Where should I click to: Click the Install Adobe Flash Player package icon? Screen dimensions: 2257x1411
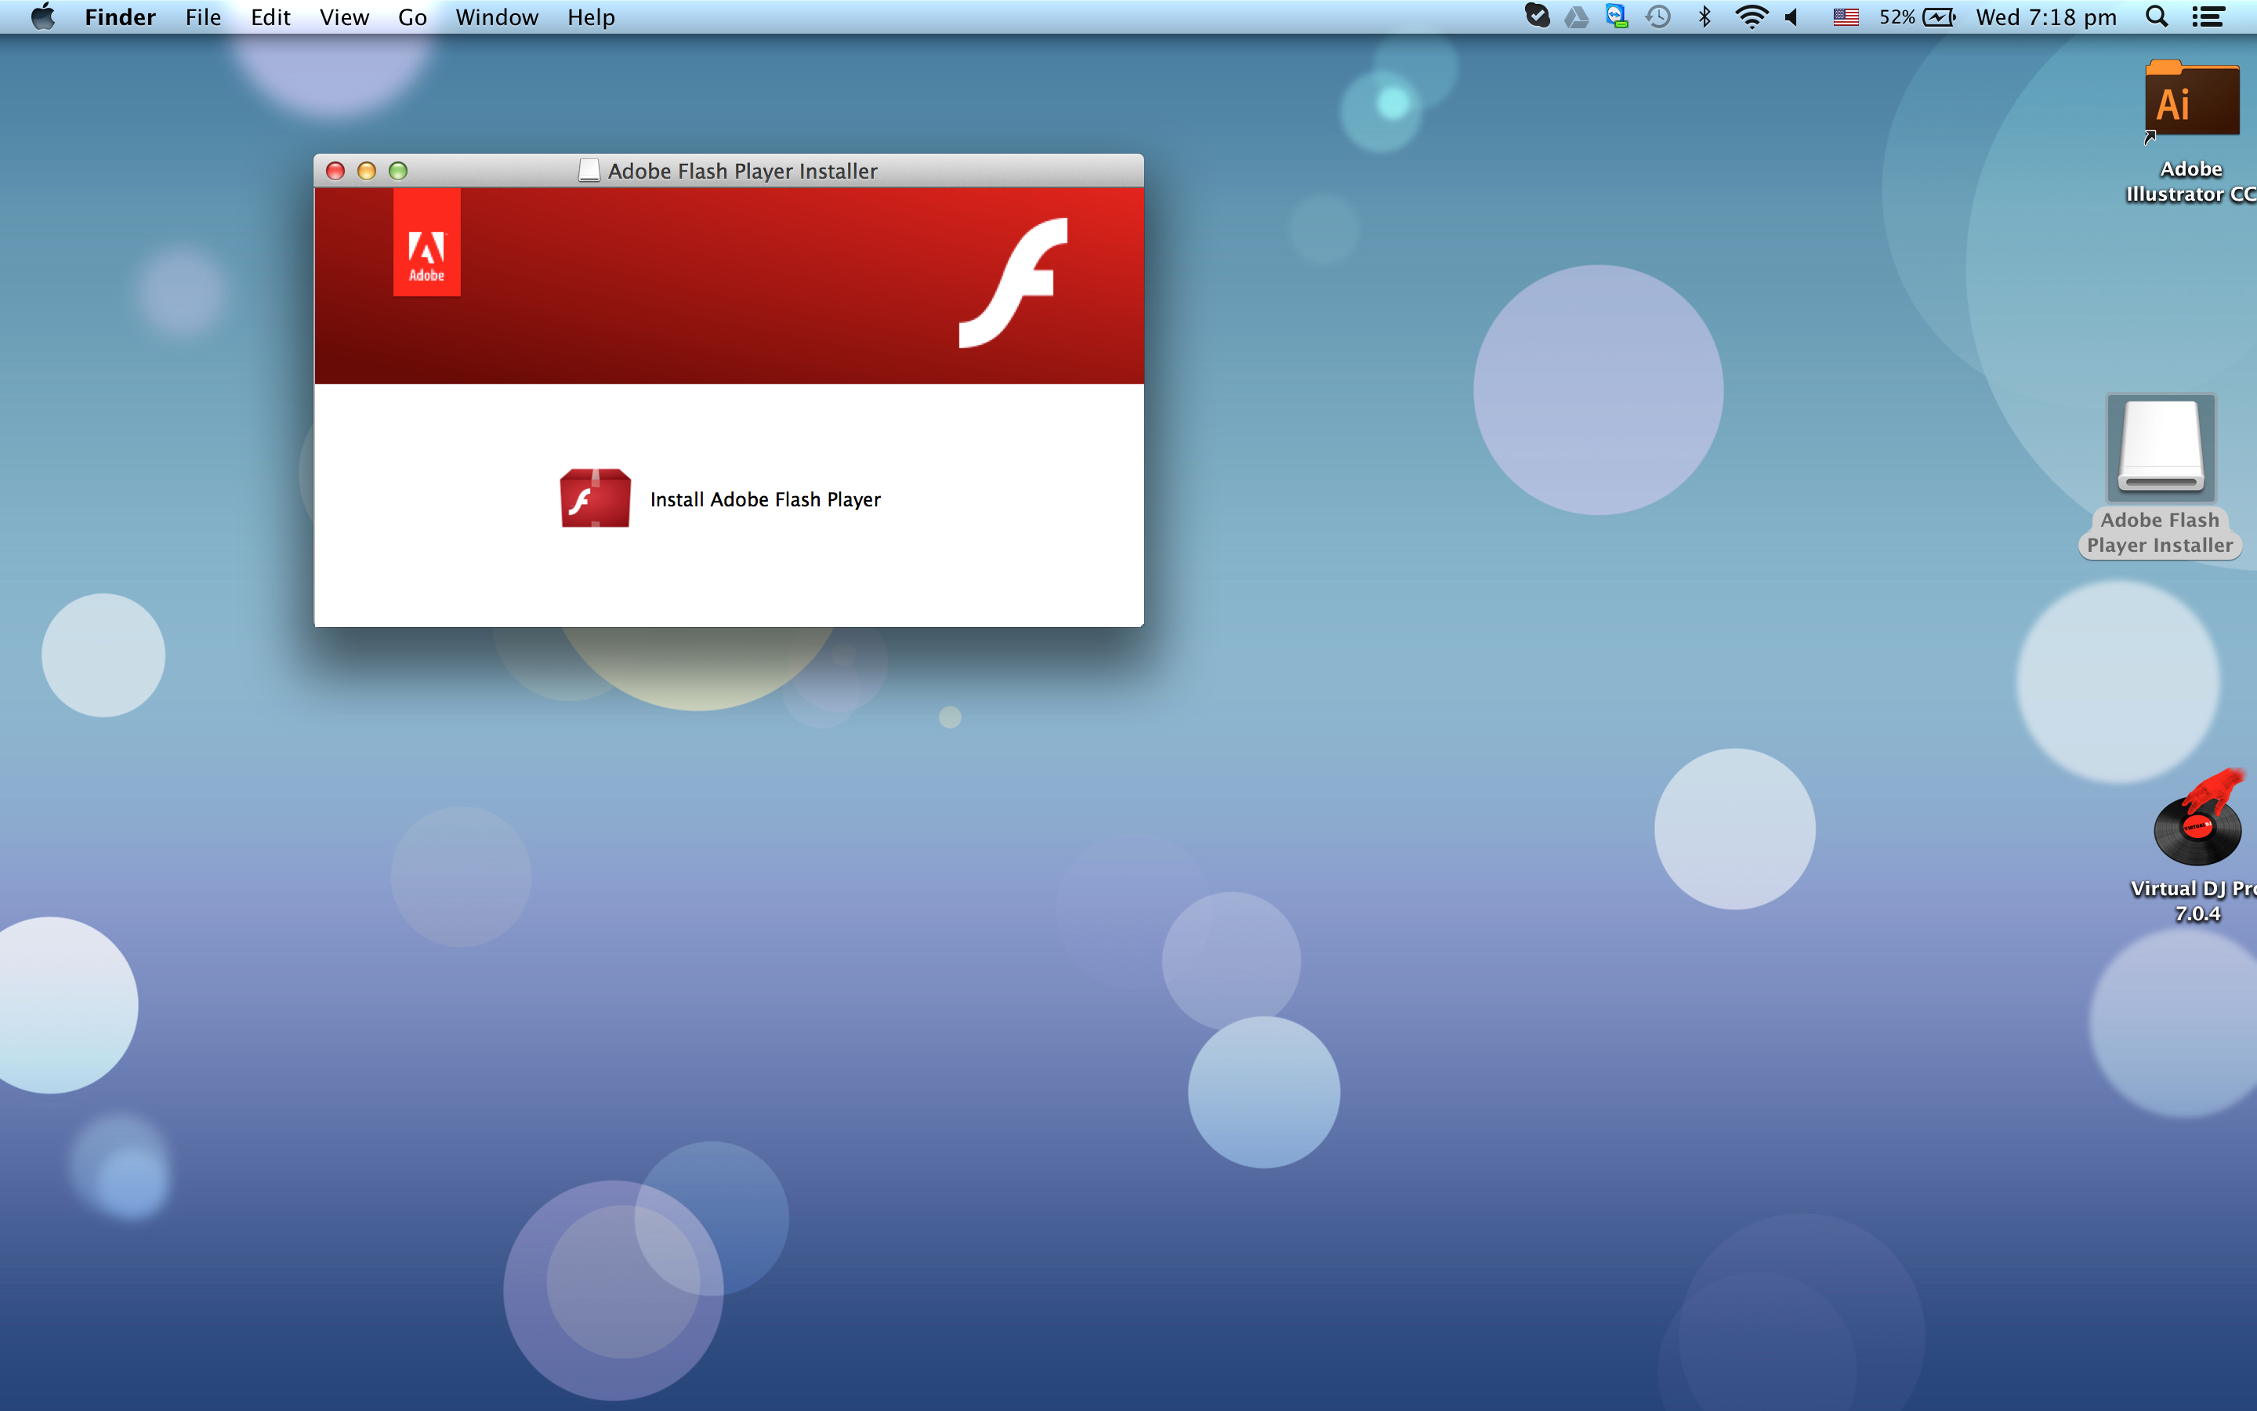click(x=595, y=499)
